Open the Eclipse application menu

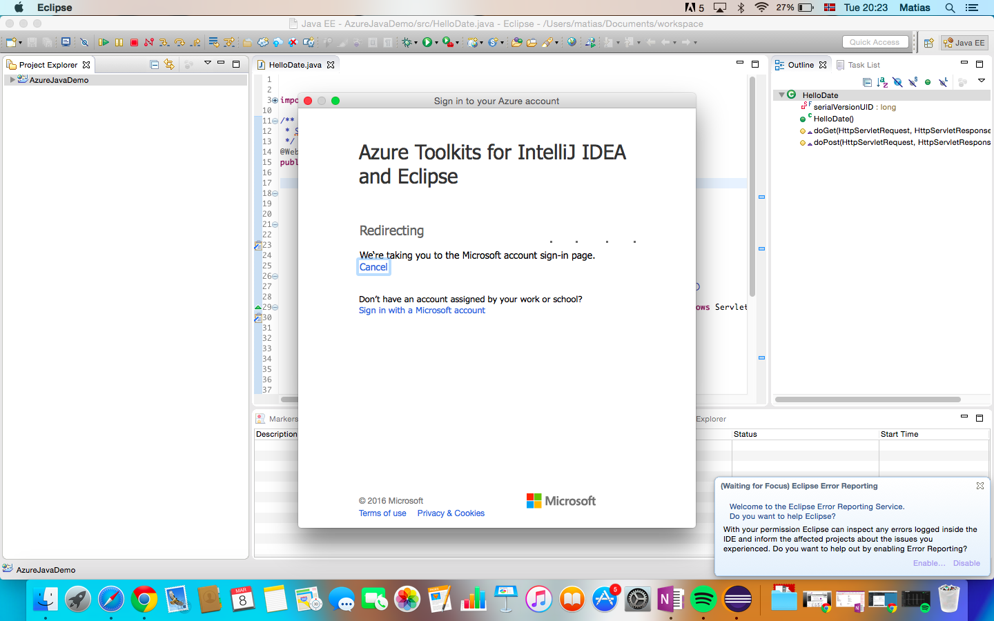55,8
